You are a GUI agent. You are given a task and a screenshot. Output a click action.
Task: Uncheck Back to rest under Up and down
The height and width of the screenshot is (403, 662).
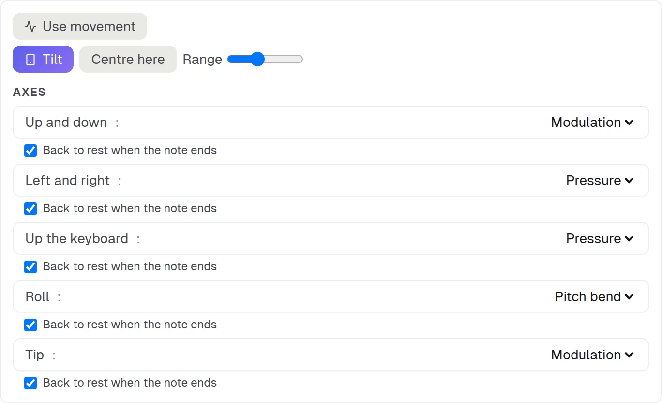coord(30,151)
